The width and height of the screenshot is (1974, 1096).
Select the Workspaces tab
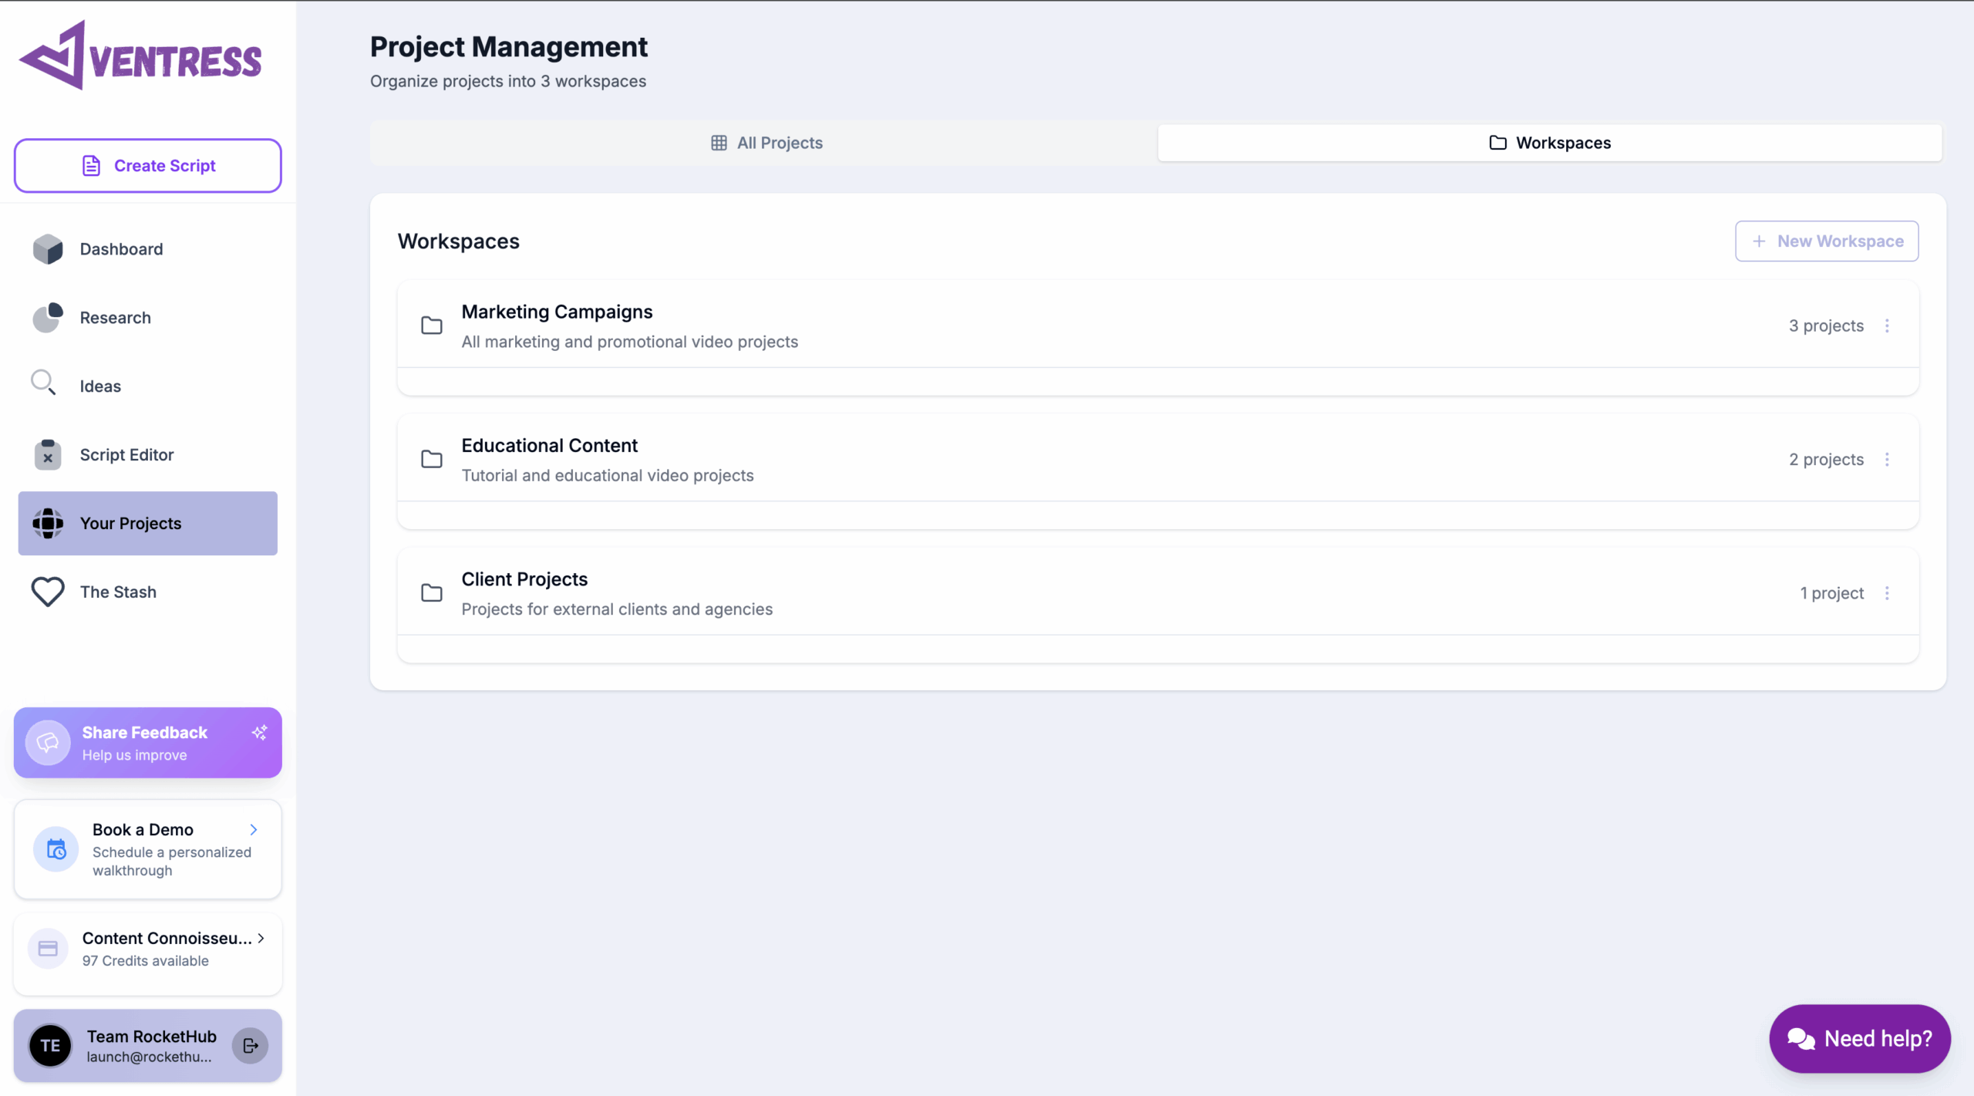click(1550, 143)
